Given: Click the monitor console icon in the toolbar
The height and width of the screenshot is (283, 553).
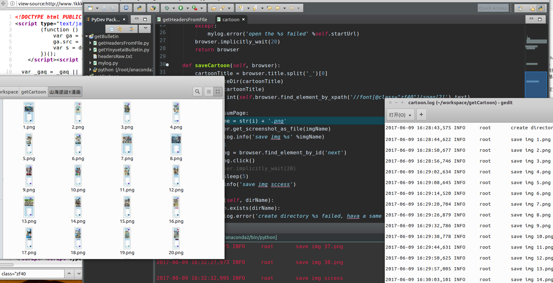Looking at the screenshot, I should [x=126, y=8].
